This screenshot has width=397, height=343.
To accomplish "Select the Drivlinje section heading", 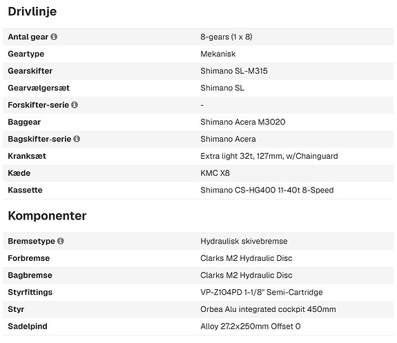I will 32,12.
